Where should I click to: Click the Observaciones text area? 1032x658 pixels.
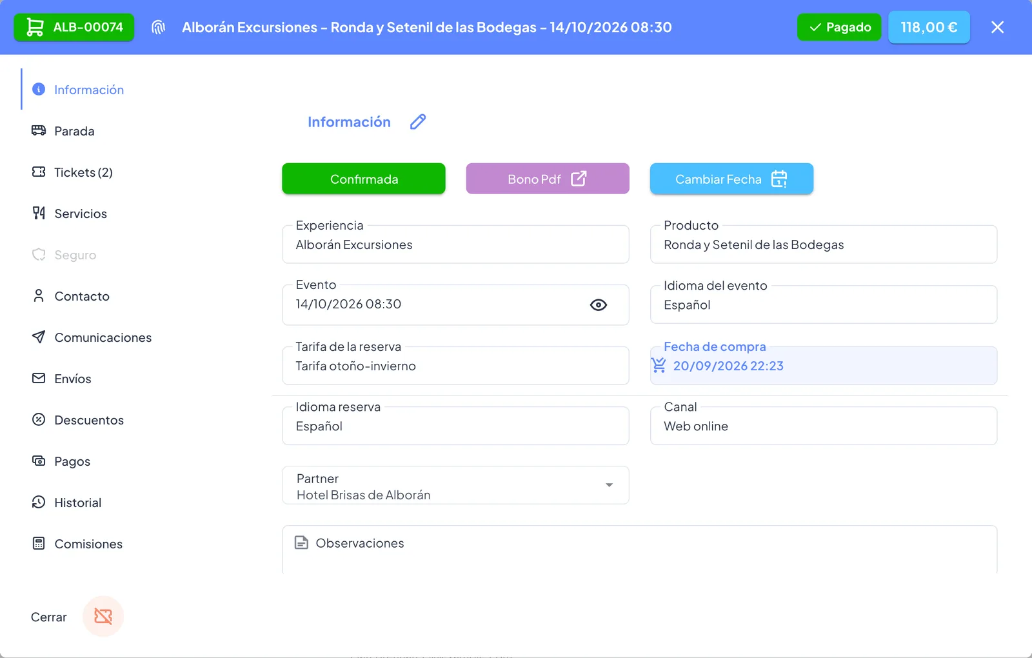[x=640, y=550]
